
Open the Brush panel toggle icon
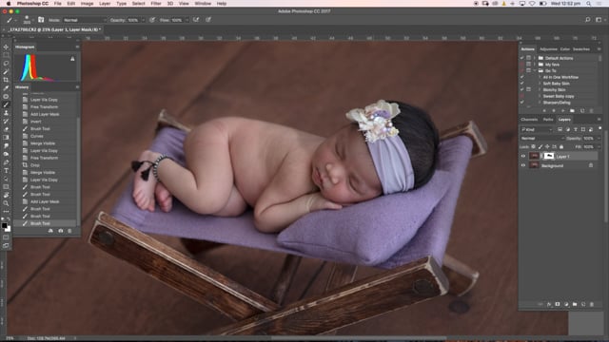pyautogui.click(x=41, y=20)
